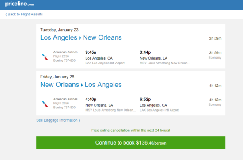
Task: Click the arrow between New Orleans and Los Angeles
Action: coord(82,85)
